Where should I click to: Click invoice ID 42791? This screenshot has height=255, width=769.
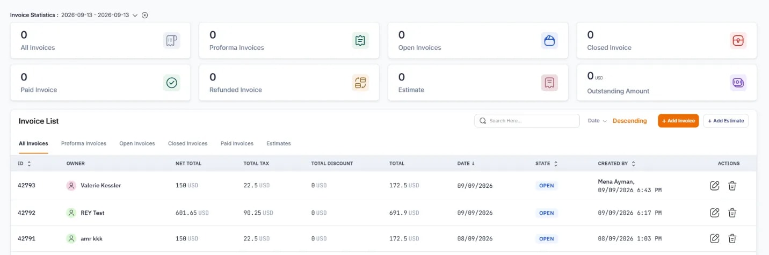[26, 238]
